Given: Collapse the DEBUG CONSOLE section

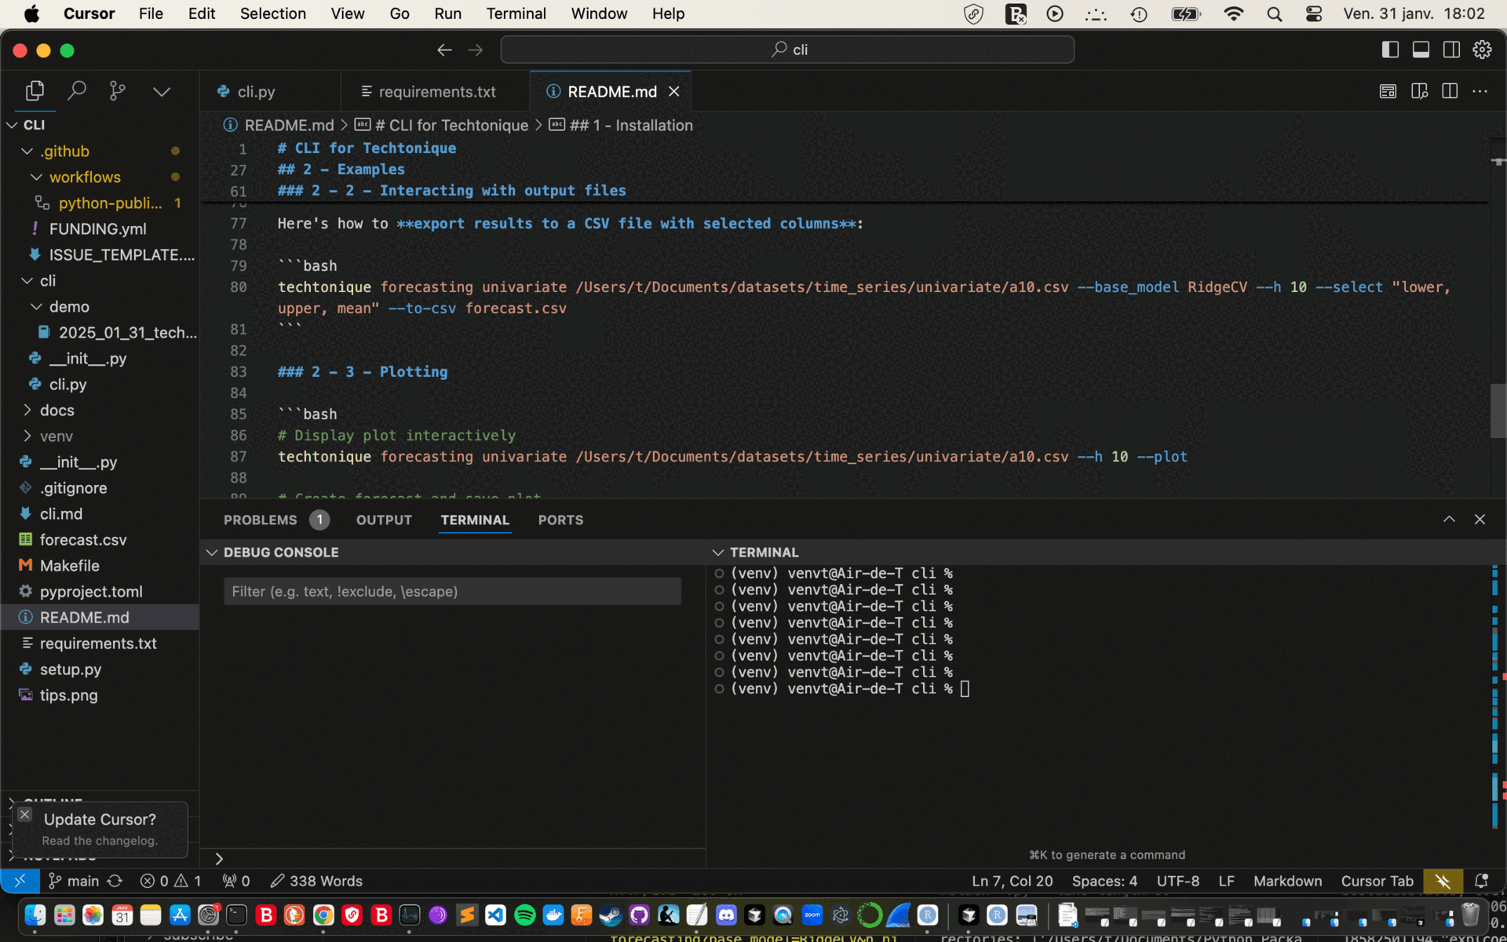Looking at the screenshot, I should click(212, 553).
